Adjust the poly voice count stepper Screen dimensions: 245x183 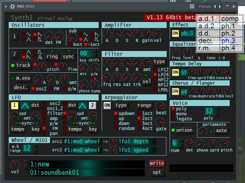pos(217,112)
